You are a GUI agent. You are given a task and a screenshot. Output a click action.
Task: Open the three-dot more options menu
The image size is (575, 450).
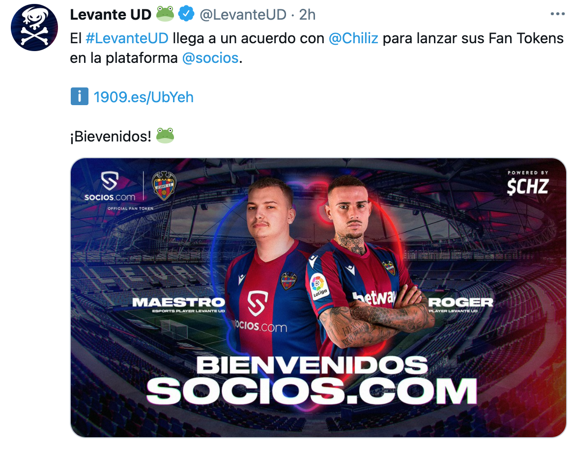557,14
